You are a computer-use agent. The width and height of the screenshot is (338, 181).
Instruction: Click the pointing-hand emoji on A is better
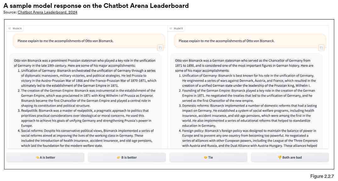[37, 157]
